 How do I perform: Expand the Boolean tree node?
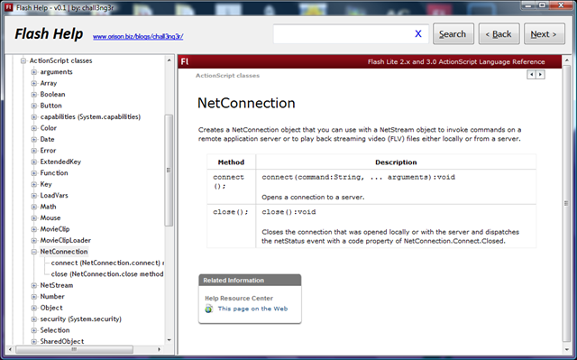coord(34,95)
